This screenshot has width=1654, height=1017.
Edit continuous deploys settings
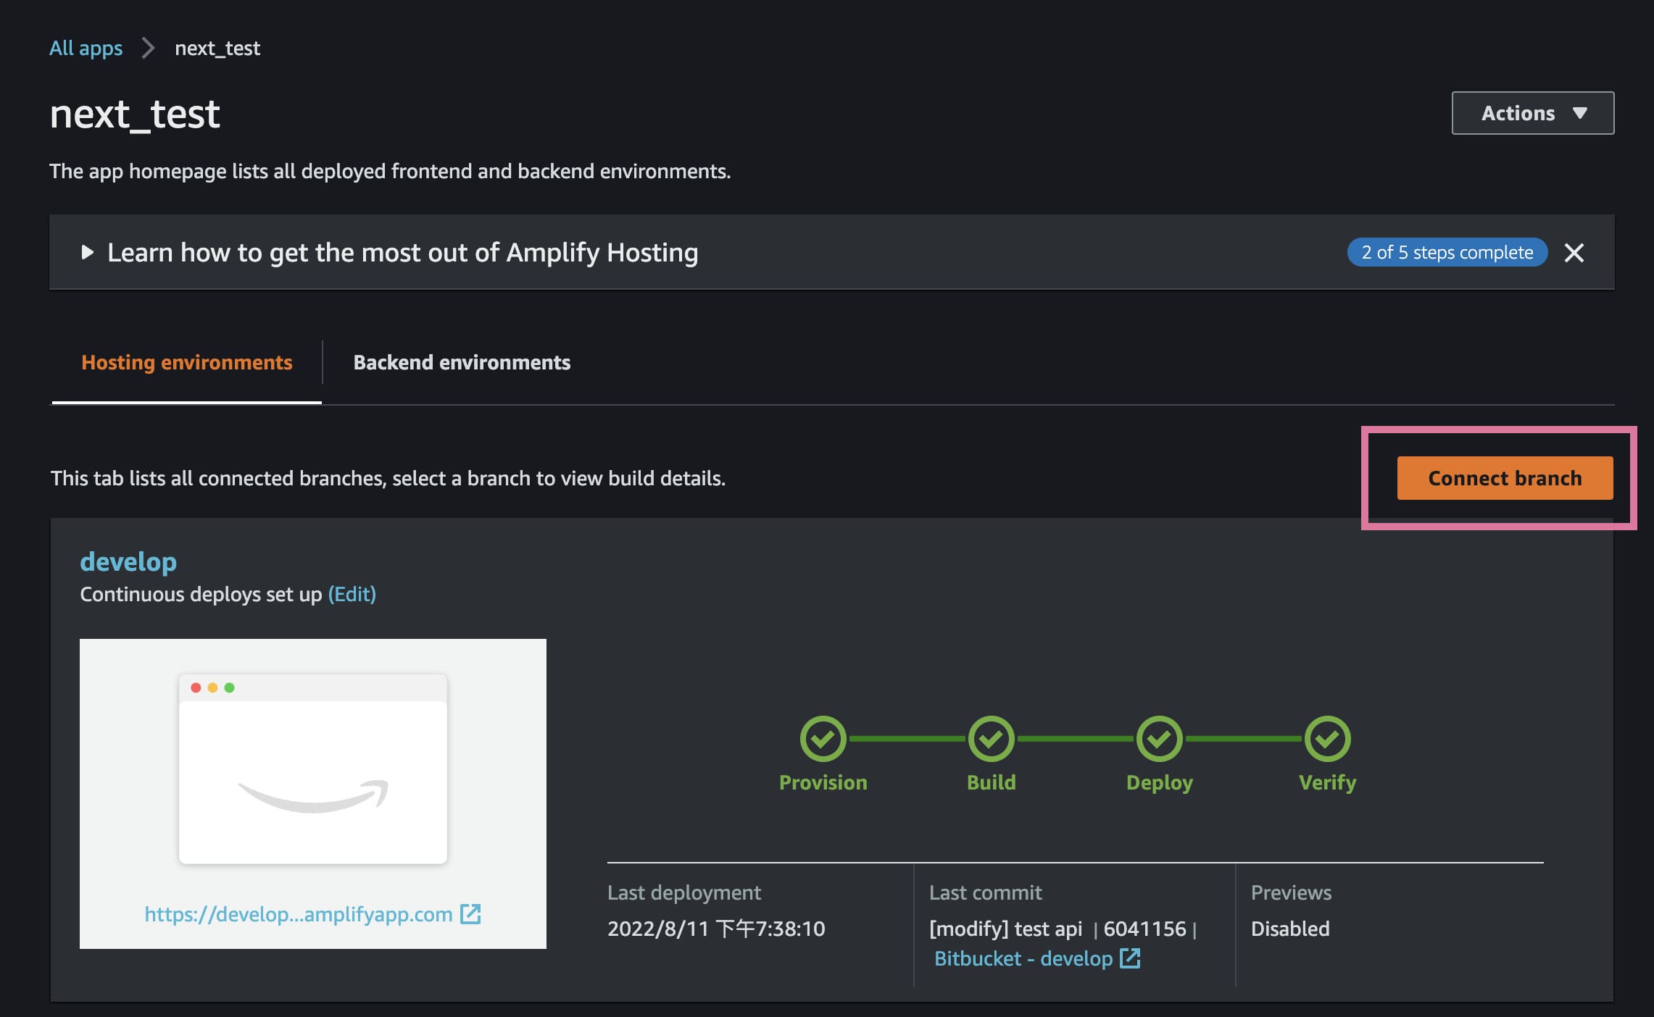[x=352, y=595]
